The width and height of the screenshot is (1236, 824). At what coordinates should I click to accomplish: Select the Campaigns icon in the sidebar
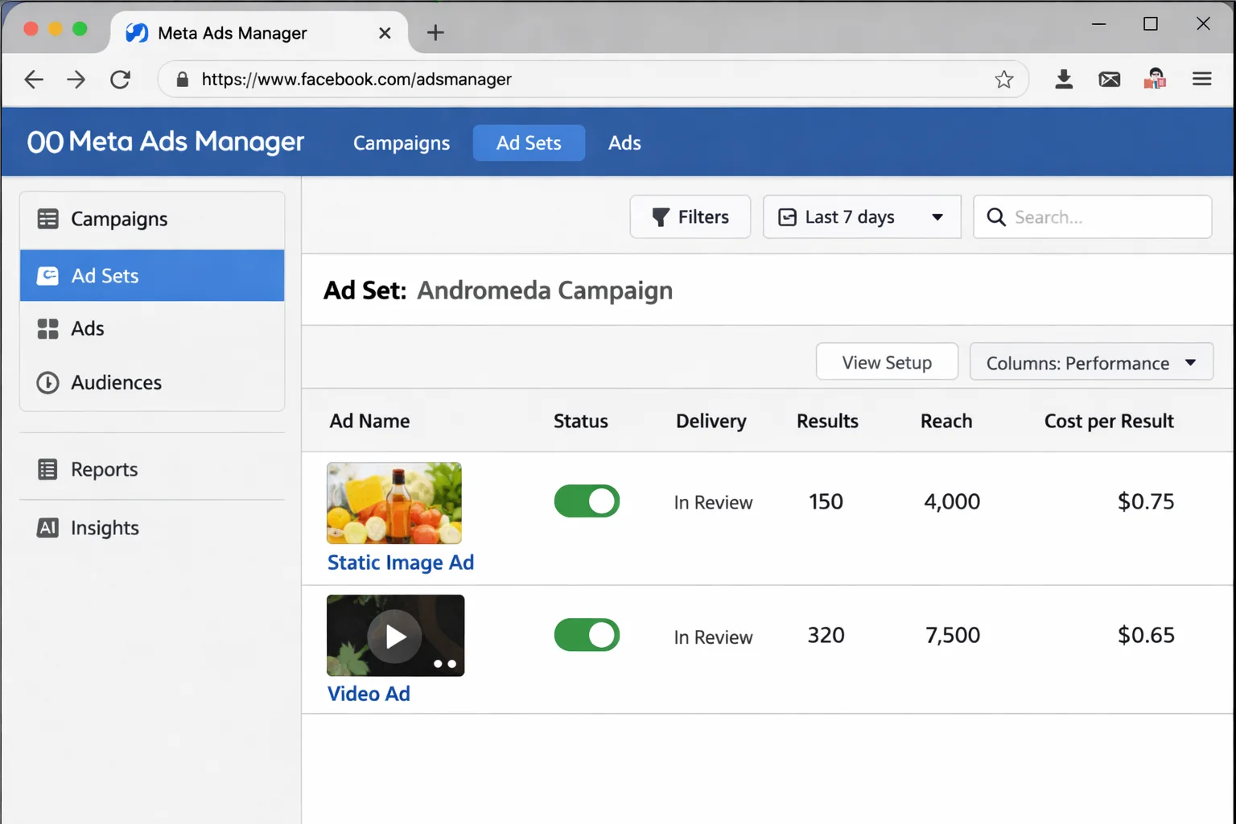pos(48,218)
